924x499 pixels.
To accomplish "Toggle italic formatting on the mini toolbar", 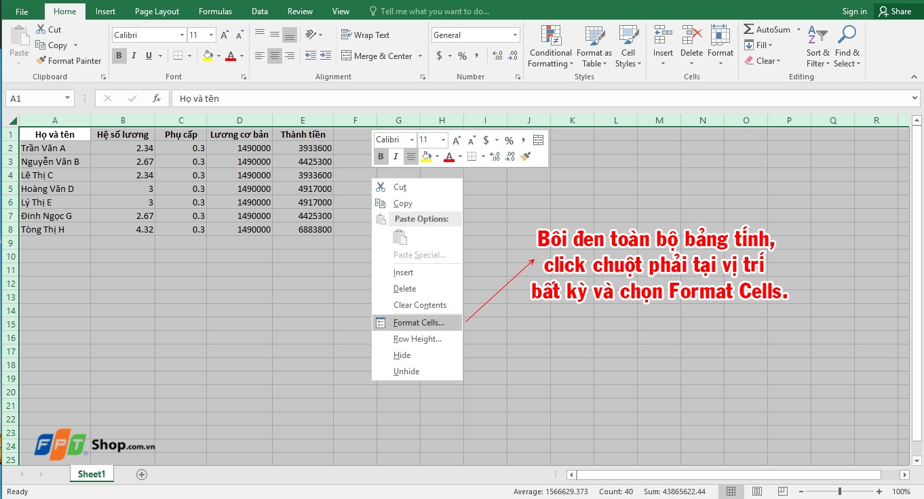I will 396,157.
